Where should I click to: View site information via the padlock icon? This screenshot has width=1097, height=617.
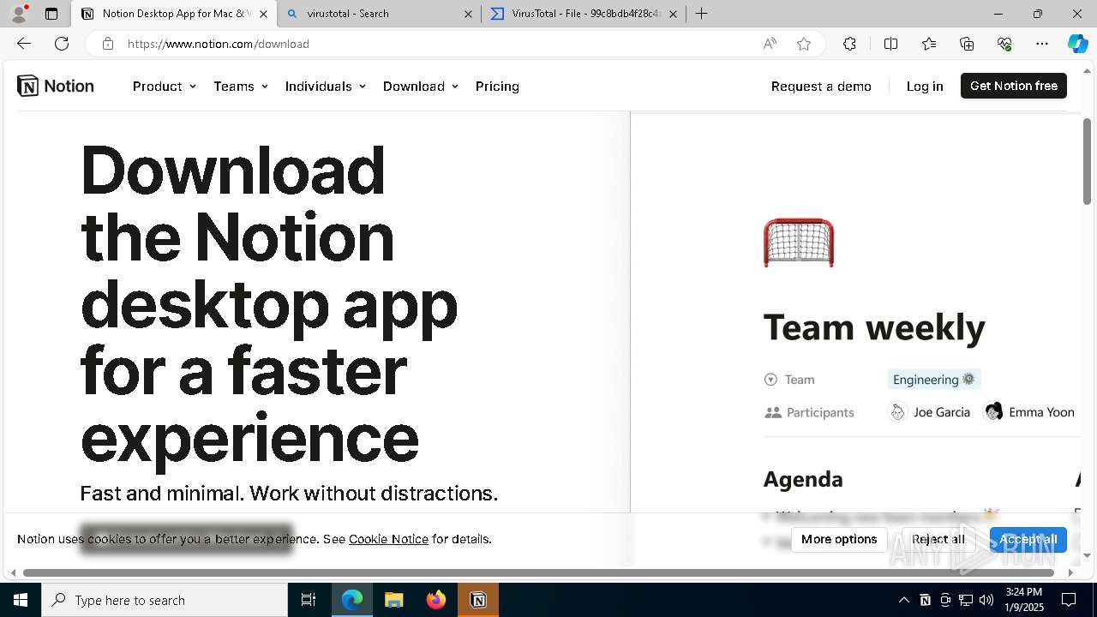coord(108,44)
